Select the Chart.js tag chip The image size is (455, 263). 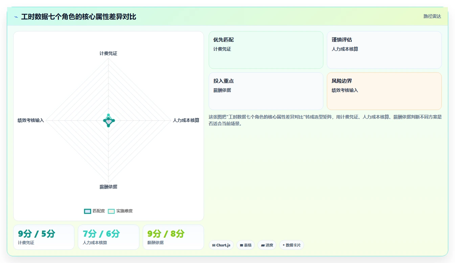pos(221,245)
